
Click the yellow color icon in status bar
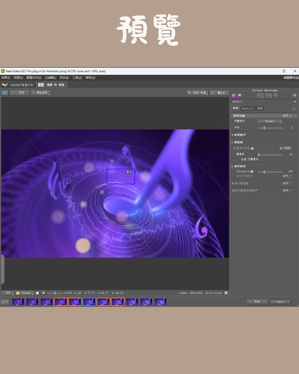tap(18, 293)
